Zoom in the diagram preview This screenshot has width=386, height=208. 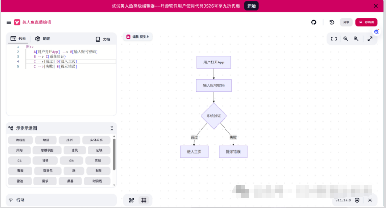[x=356, y=39]
